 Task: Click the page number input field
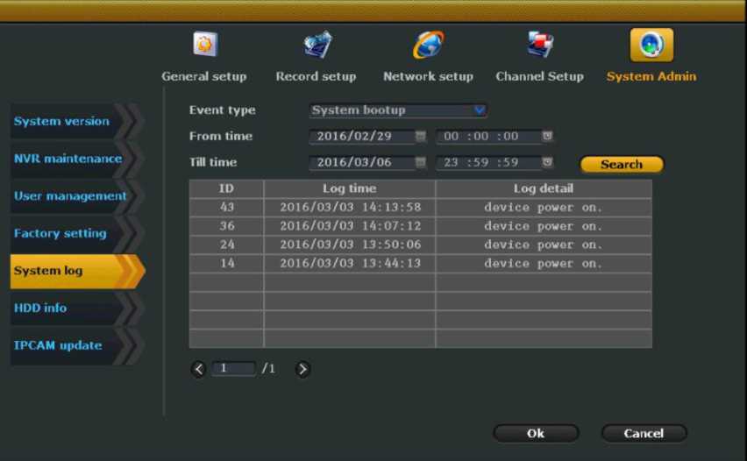coord(234,369)
